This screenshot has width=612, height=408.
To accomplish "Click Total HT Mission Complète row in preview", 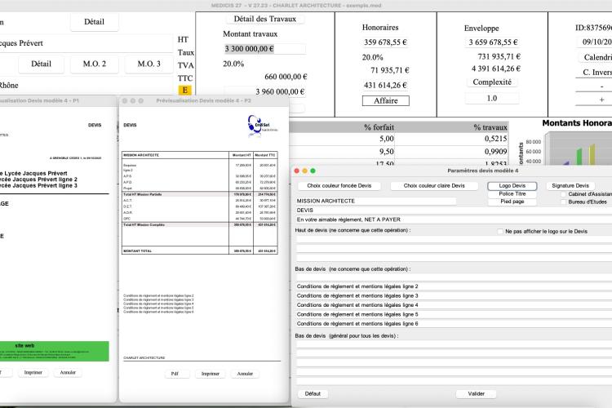I will 199,225.
